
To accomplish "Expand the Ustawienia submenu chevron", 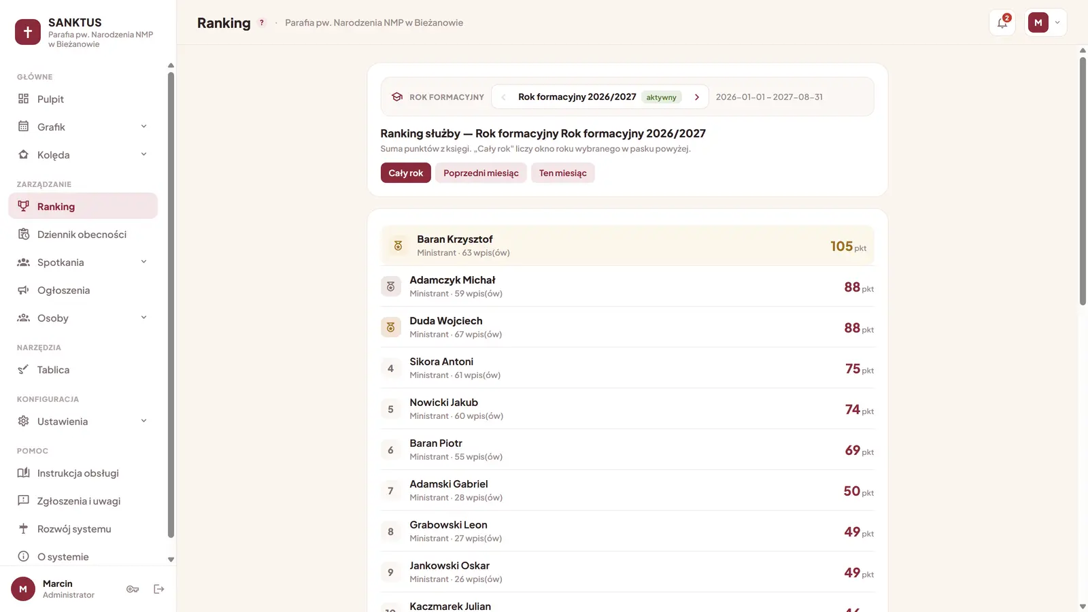I will point(143,421).
